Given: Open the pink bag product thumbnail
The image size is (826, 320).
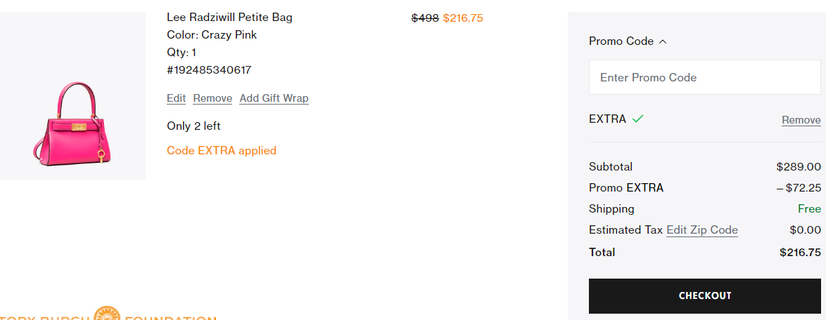Looking at the screenshot, I should [x=72, y=96].
